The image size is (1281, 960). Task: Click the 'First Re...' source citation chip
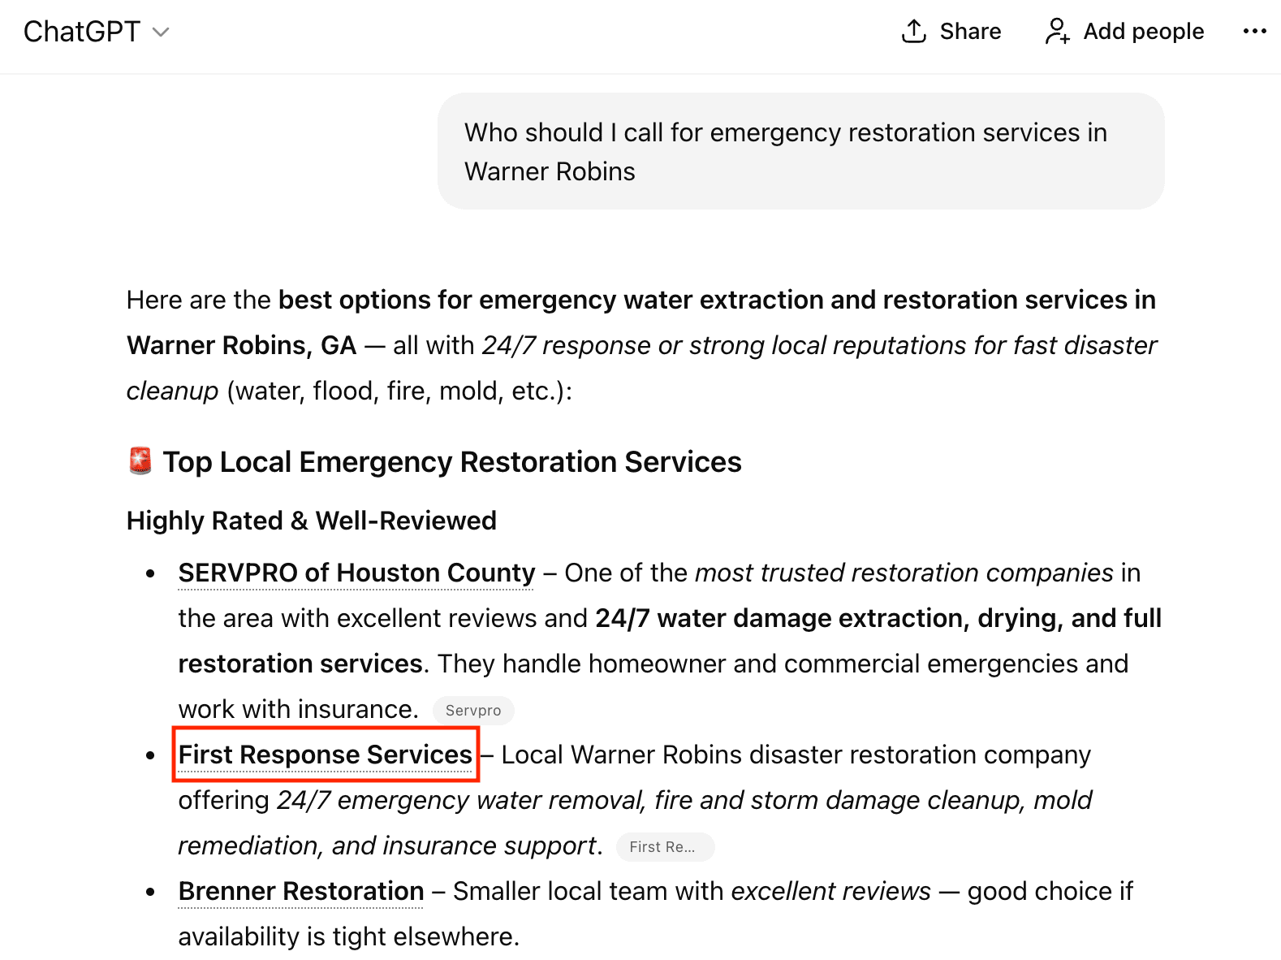pyautogui.click(x=665, y=847)
